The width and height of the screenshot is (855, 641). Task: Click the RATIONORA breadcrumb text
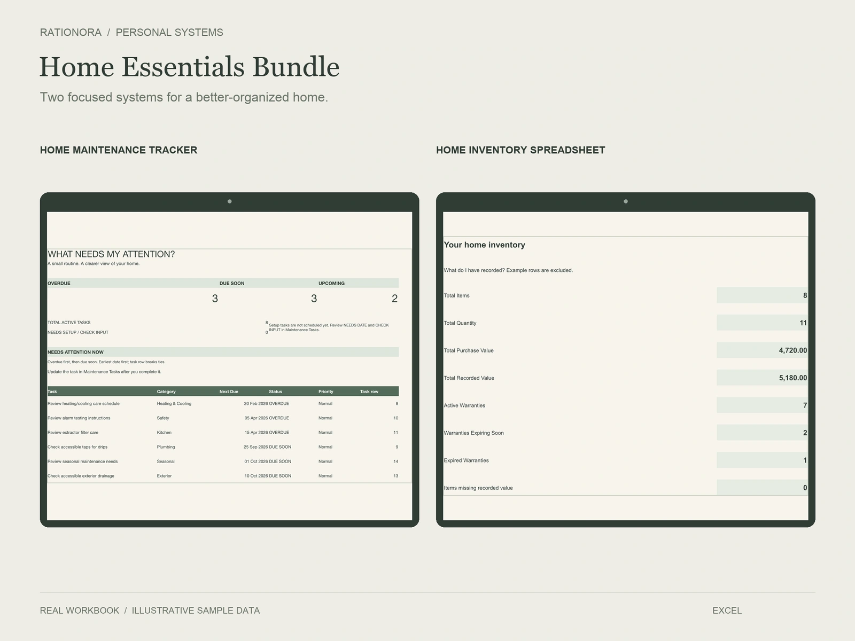point(71,33)
